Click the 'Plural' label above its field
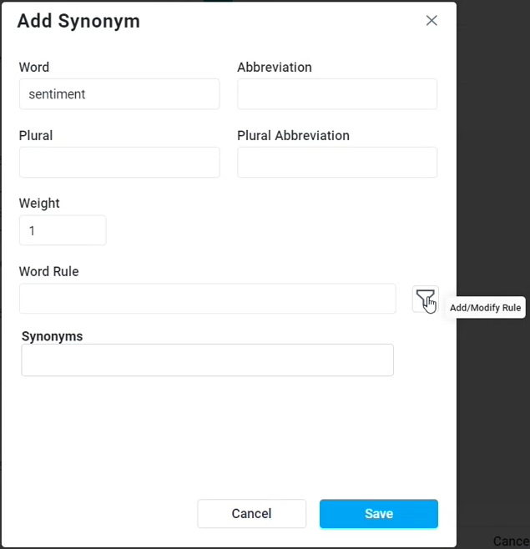530x549 pixels. [36, 136]
